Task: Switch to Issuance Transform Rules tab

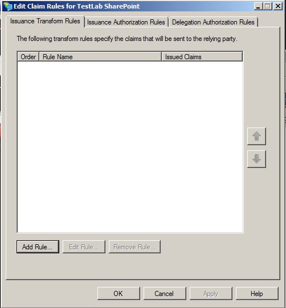Action: 45,21
